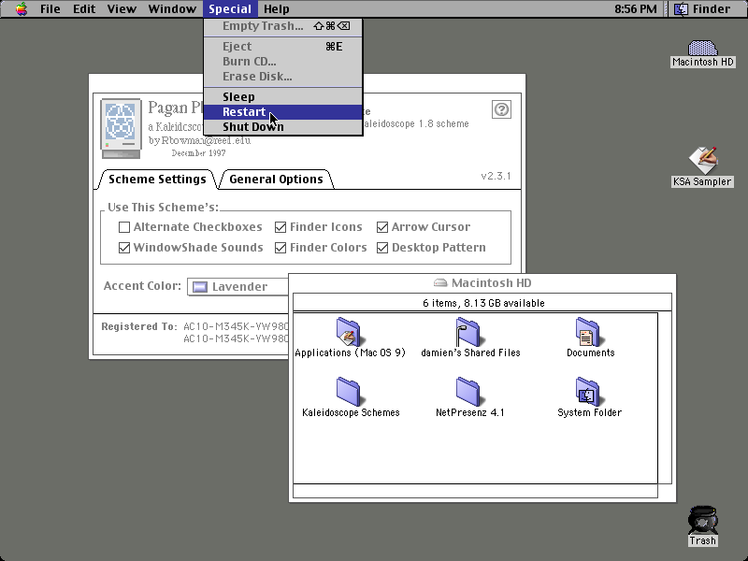Select the Documents folder icon
The image size is (748, 561).
pos(590,332)
